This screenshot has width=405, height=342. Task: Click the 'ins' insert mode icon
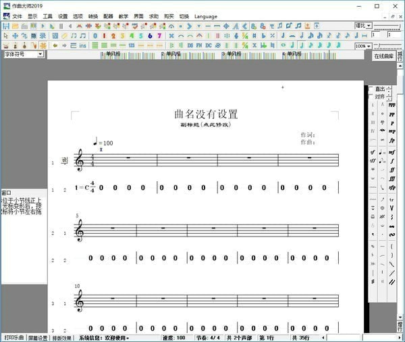(x=82, y=45)
